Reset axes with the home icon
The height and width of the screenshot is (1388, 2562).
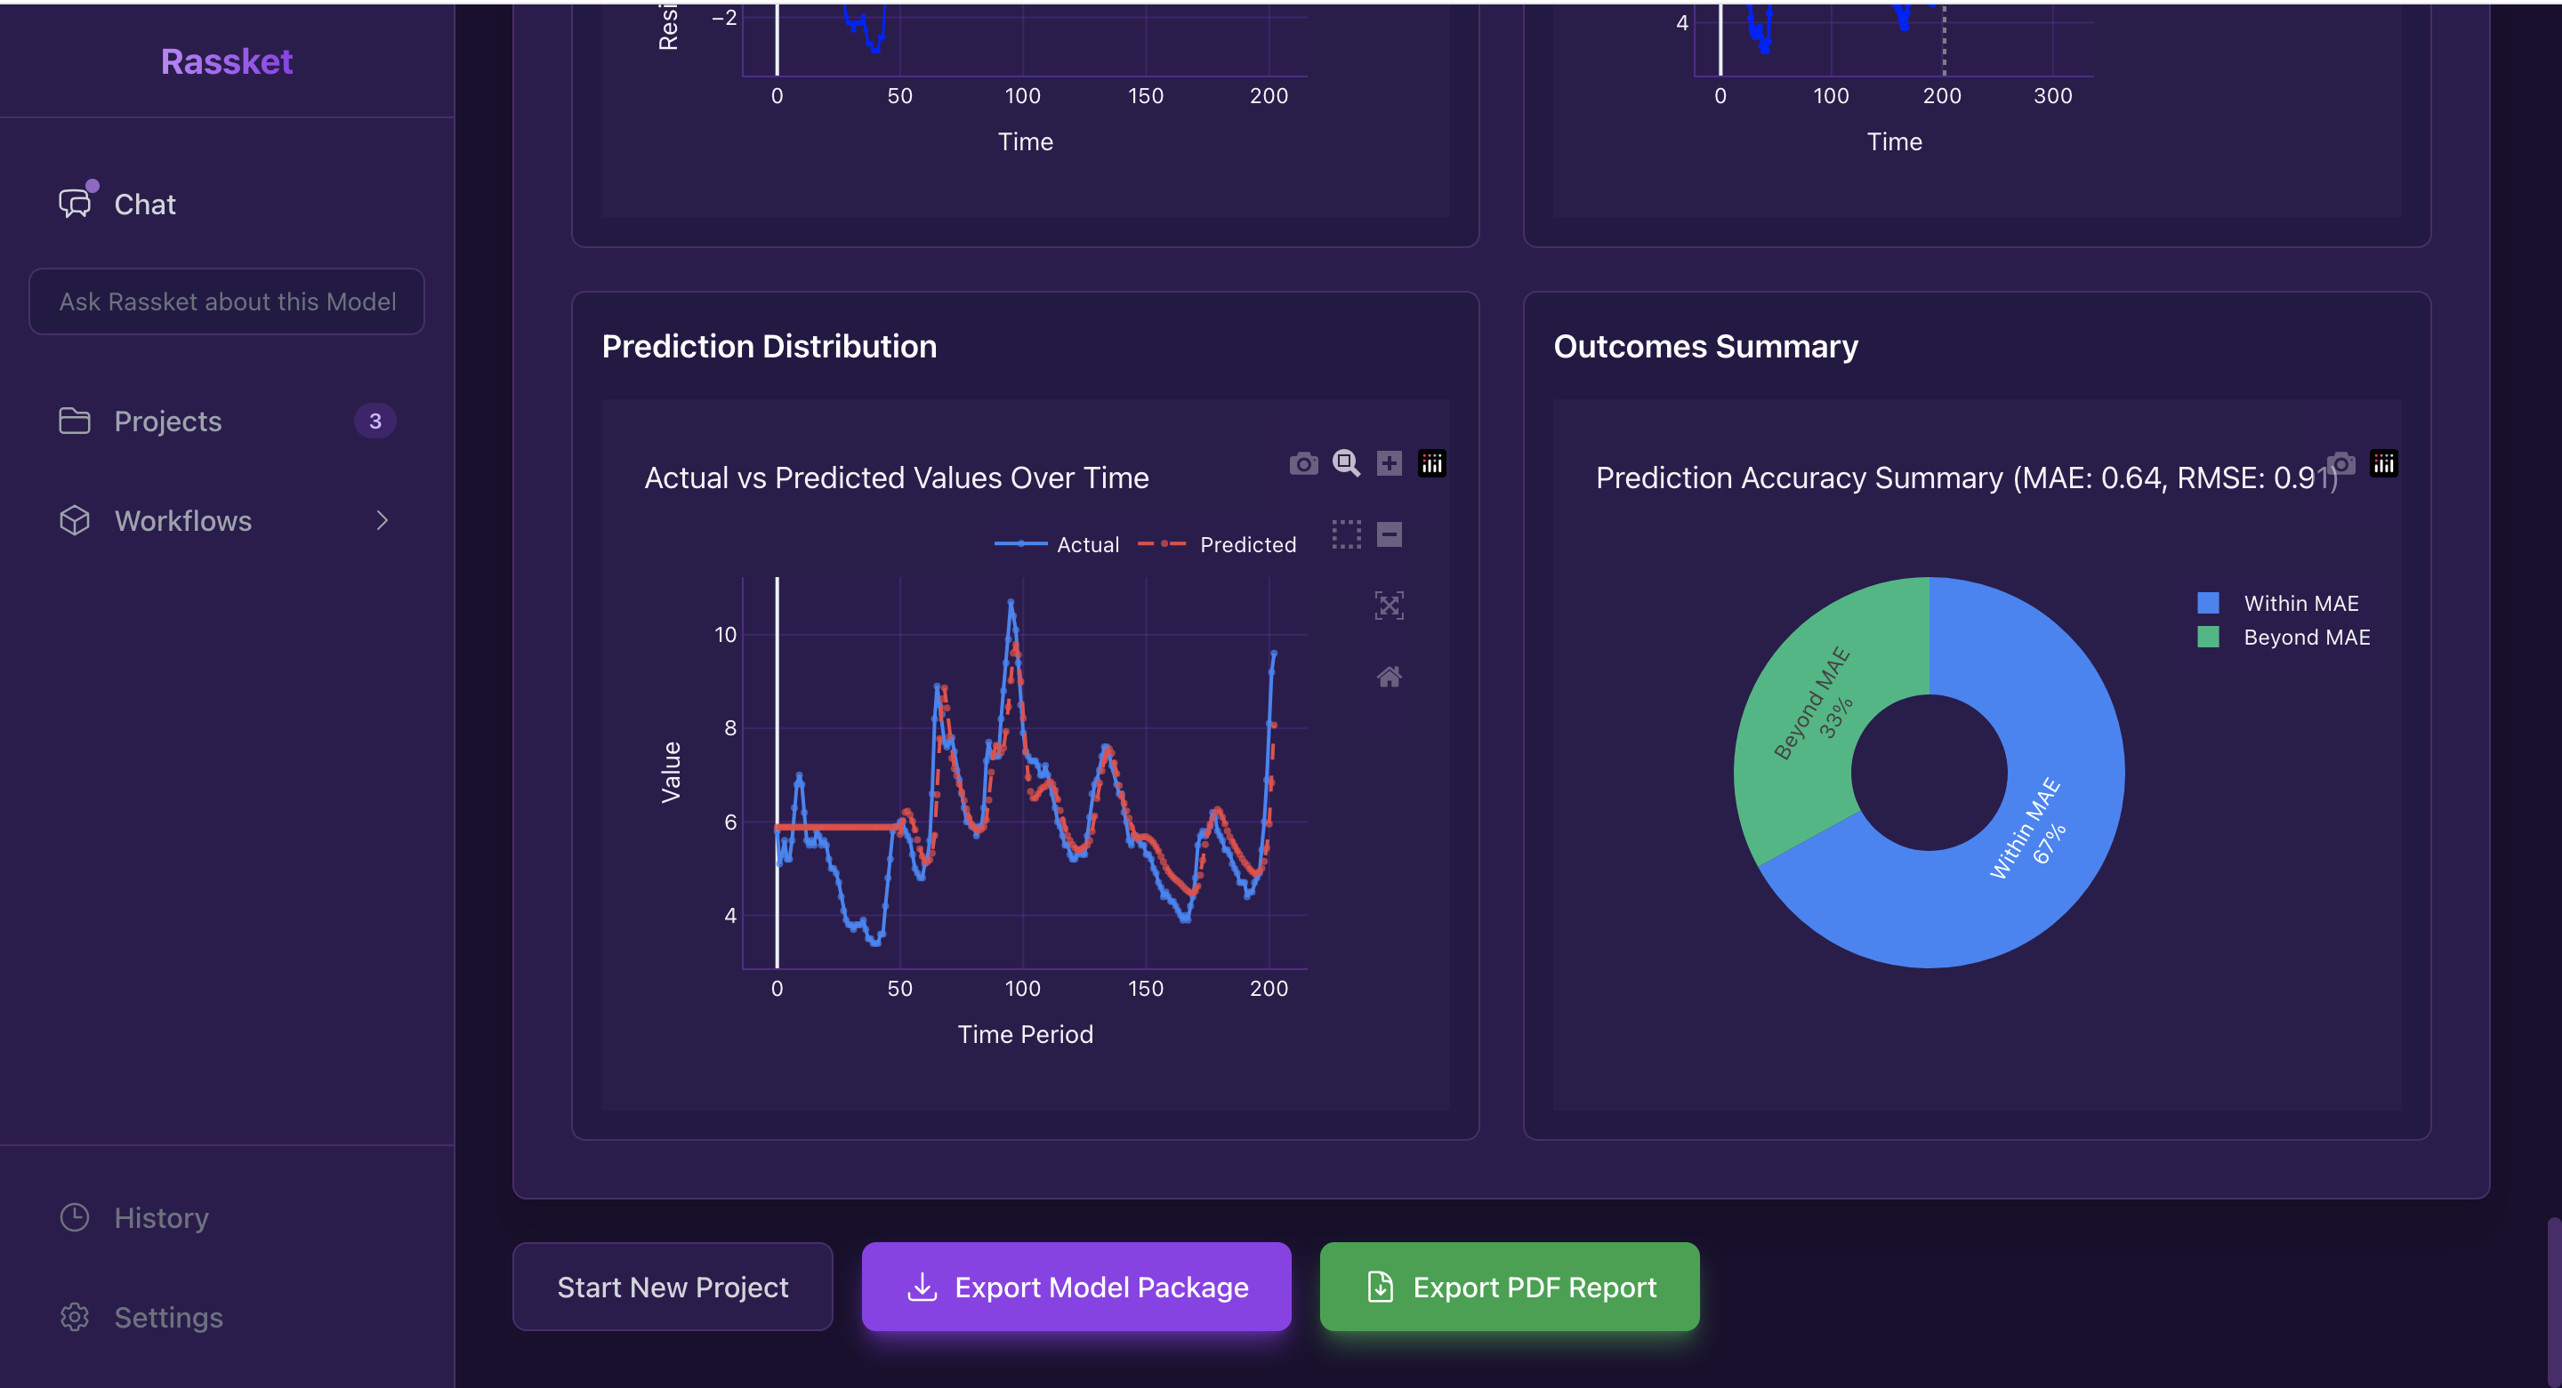(x=1389, y=676)
